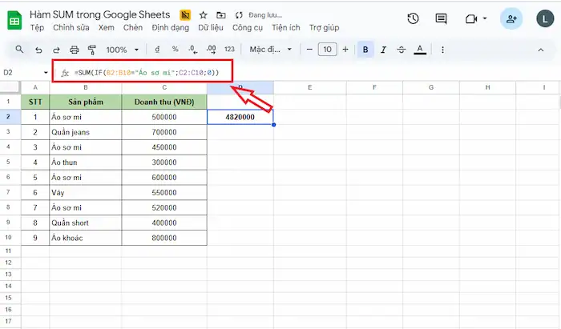The width and height of the screenshot is (561, 329).
Task: Select the paint format tool
Action: pyautogui.click(x=92, y=50)
